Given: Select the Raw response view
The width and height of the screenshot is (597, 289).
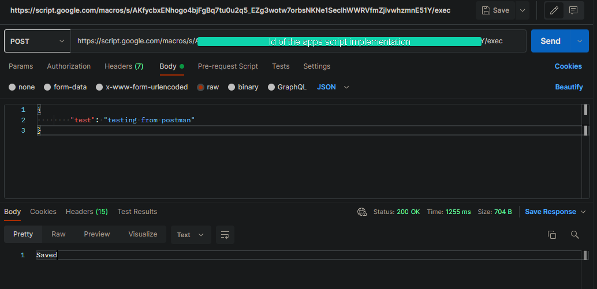Looking at the screenshot, I should point(58,234).
